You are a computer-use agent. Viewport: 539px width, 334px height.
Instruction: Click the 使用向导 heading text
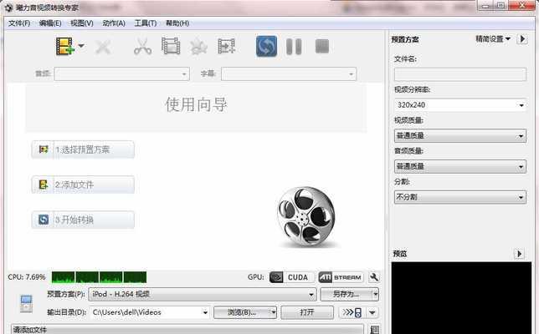tap(197, 104)
